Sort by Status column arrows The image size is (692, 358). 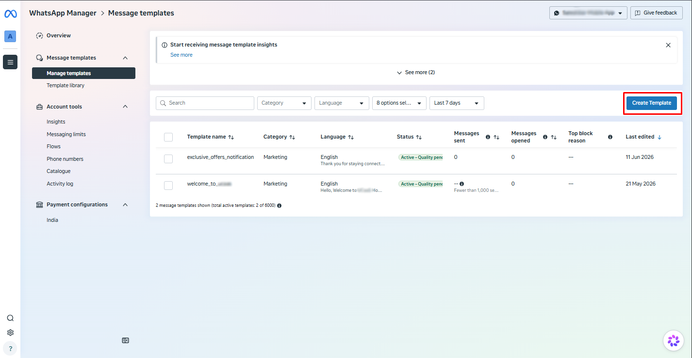(x=419, y=137)
